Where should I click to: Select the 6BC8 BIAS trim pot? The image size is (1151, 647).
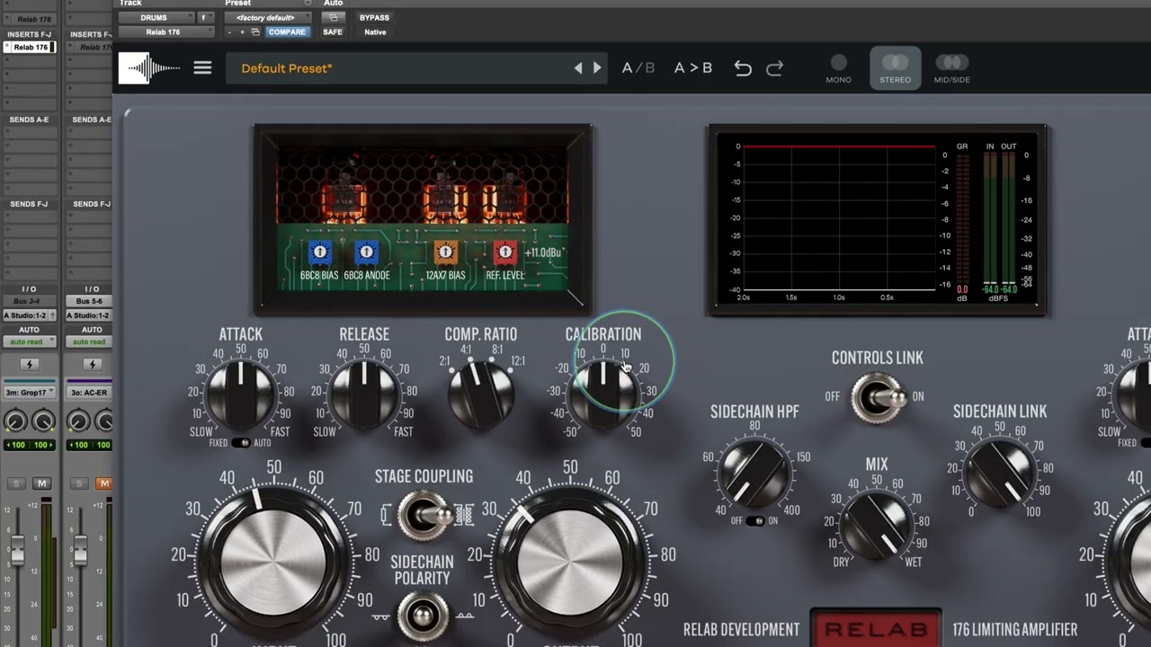(x=320, y=253)
